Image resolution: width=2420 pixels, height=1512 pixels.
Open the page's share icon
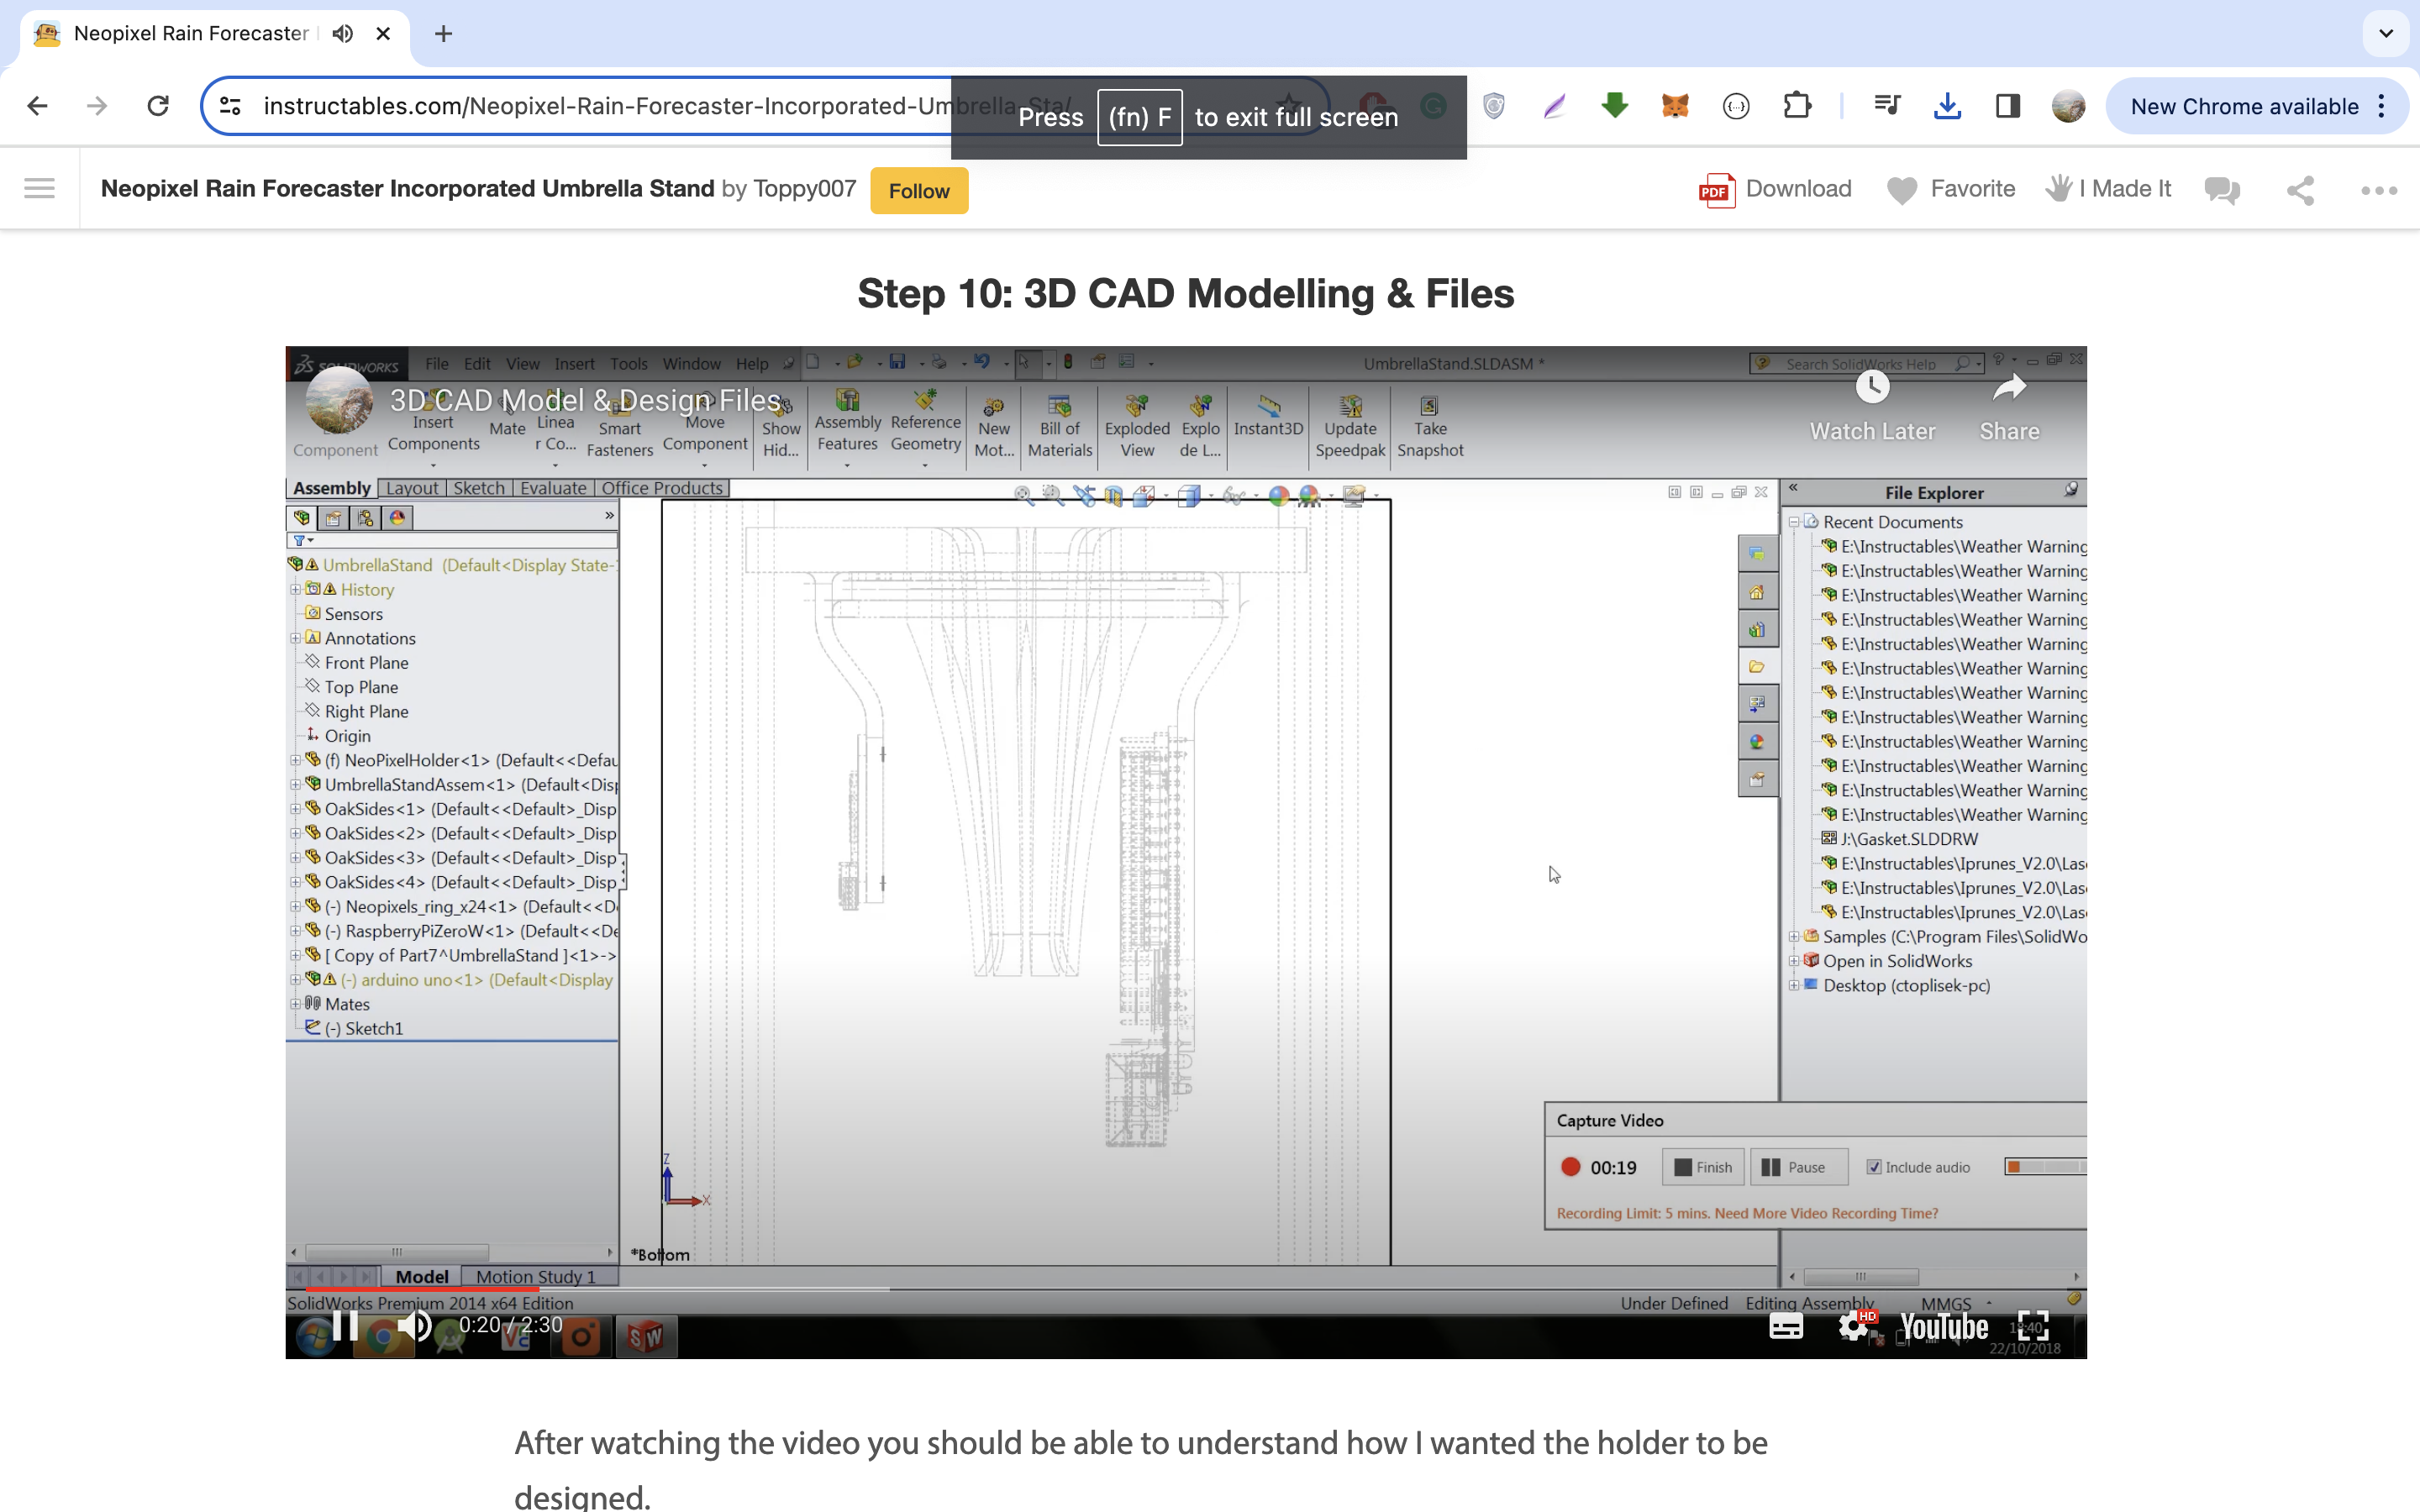click(x=2300, y=189)
